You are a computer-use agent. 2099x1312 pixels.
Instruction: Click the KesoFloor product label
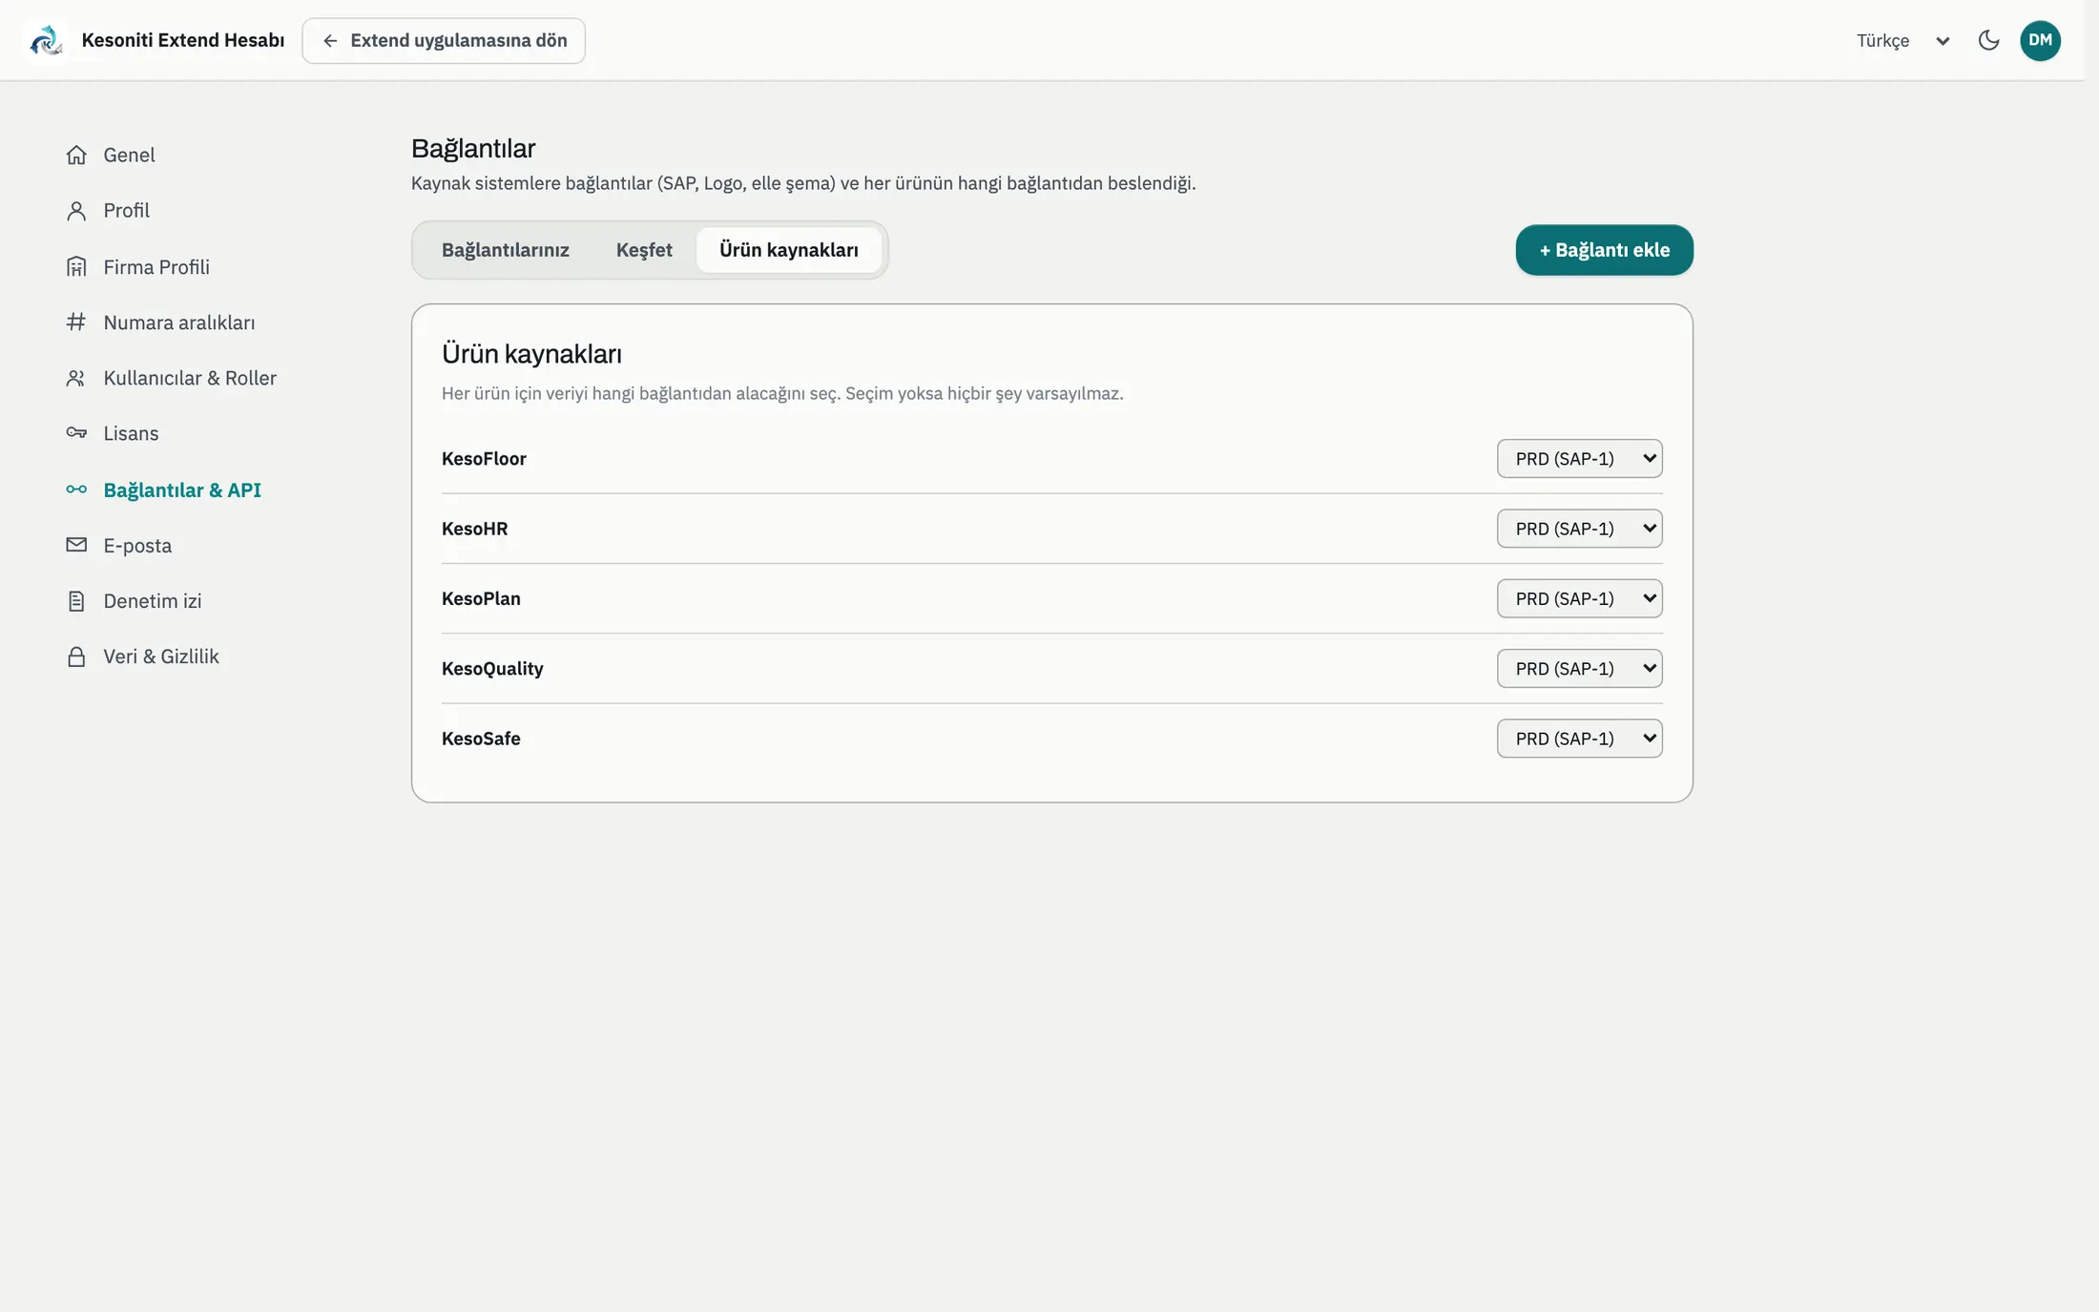[484, 459]
